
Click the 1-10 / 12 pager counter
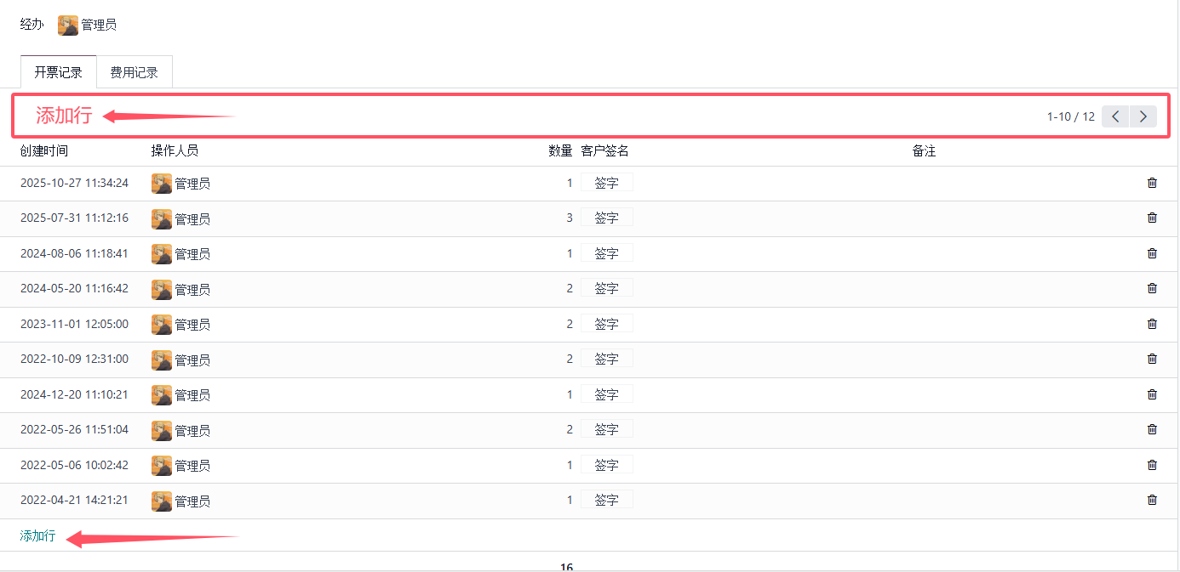1070,116
